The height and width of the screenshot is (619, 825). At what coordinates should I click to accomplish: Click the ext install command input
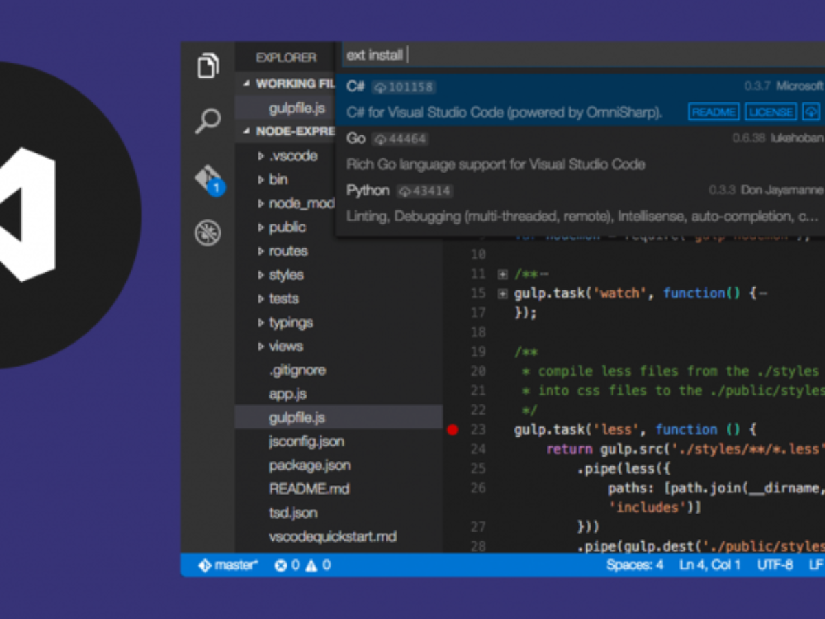tap(583, 55)
